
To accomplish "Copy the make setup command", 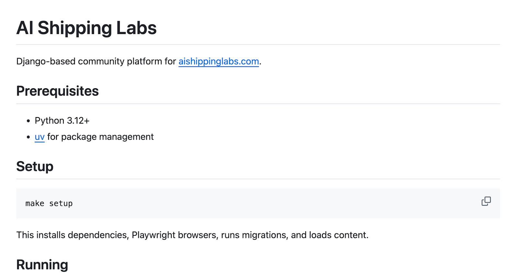I will tap(486, 201).
